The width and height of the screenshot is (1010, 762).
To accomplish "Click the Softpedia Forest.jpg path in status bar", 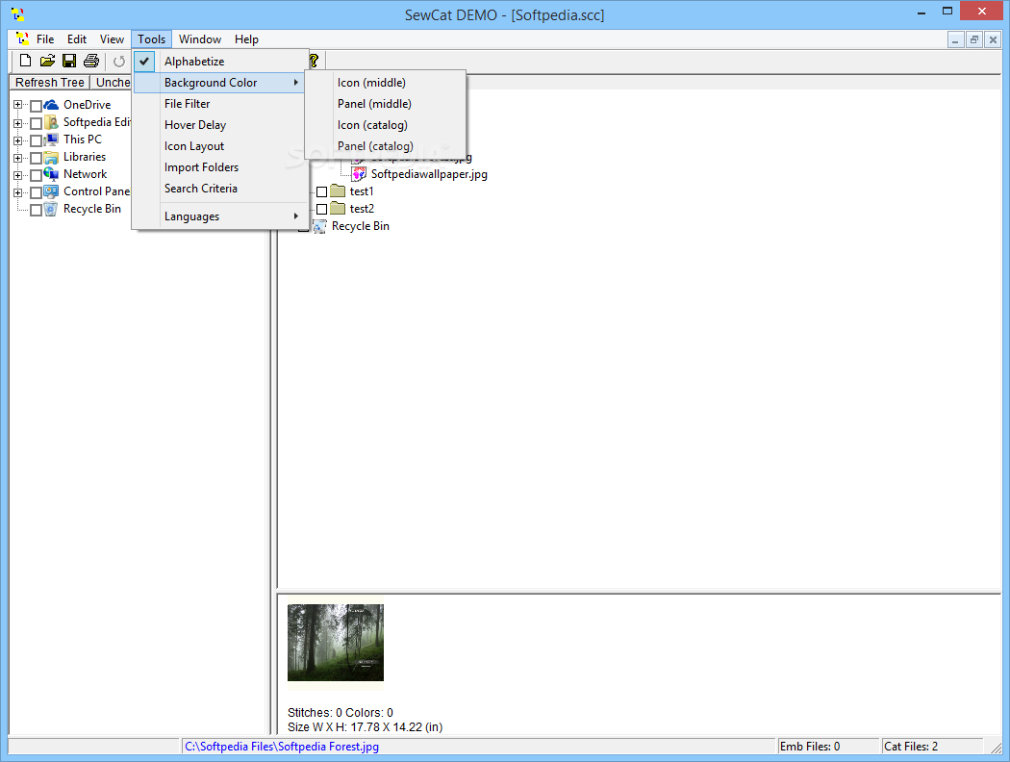I will click(282, 747).
